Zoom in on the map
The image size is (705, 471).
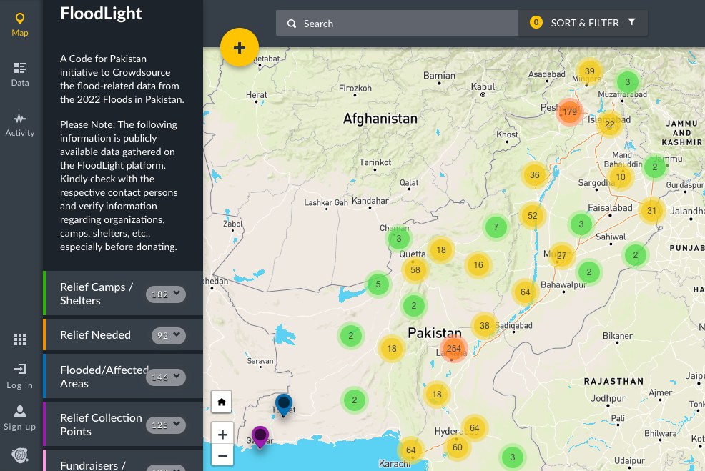[x=222, y=434]
